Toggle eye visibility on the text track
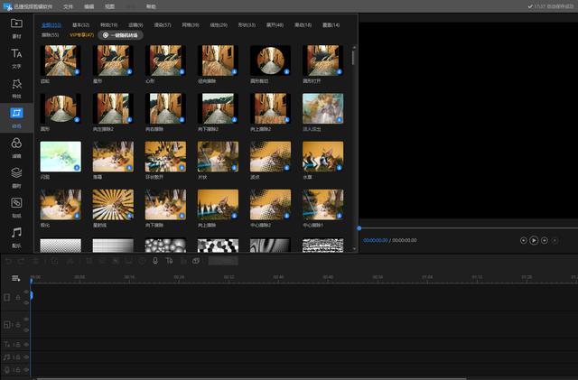 pos(26,345)
